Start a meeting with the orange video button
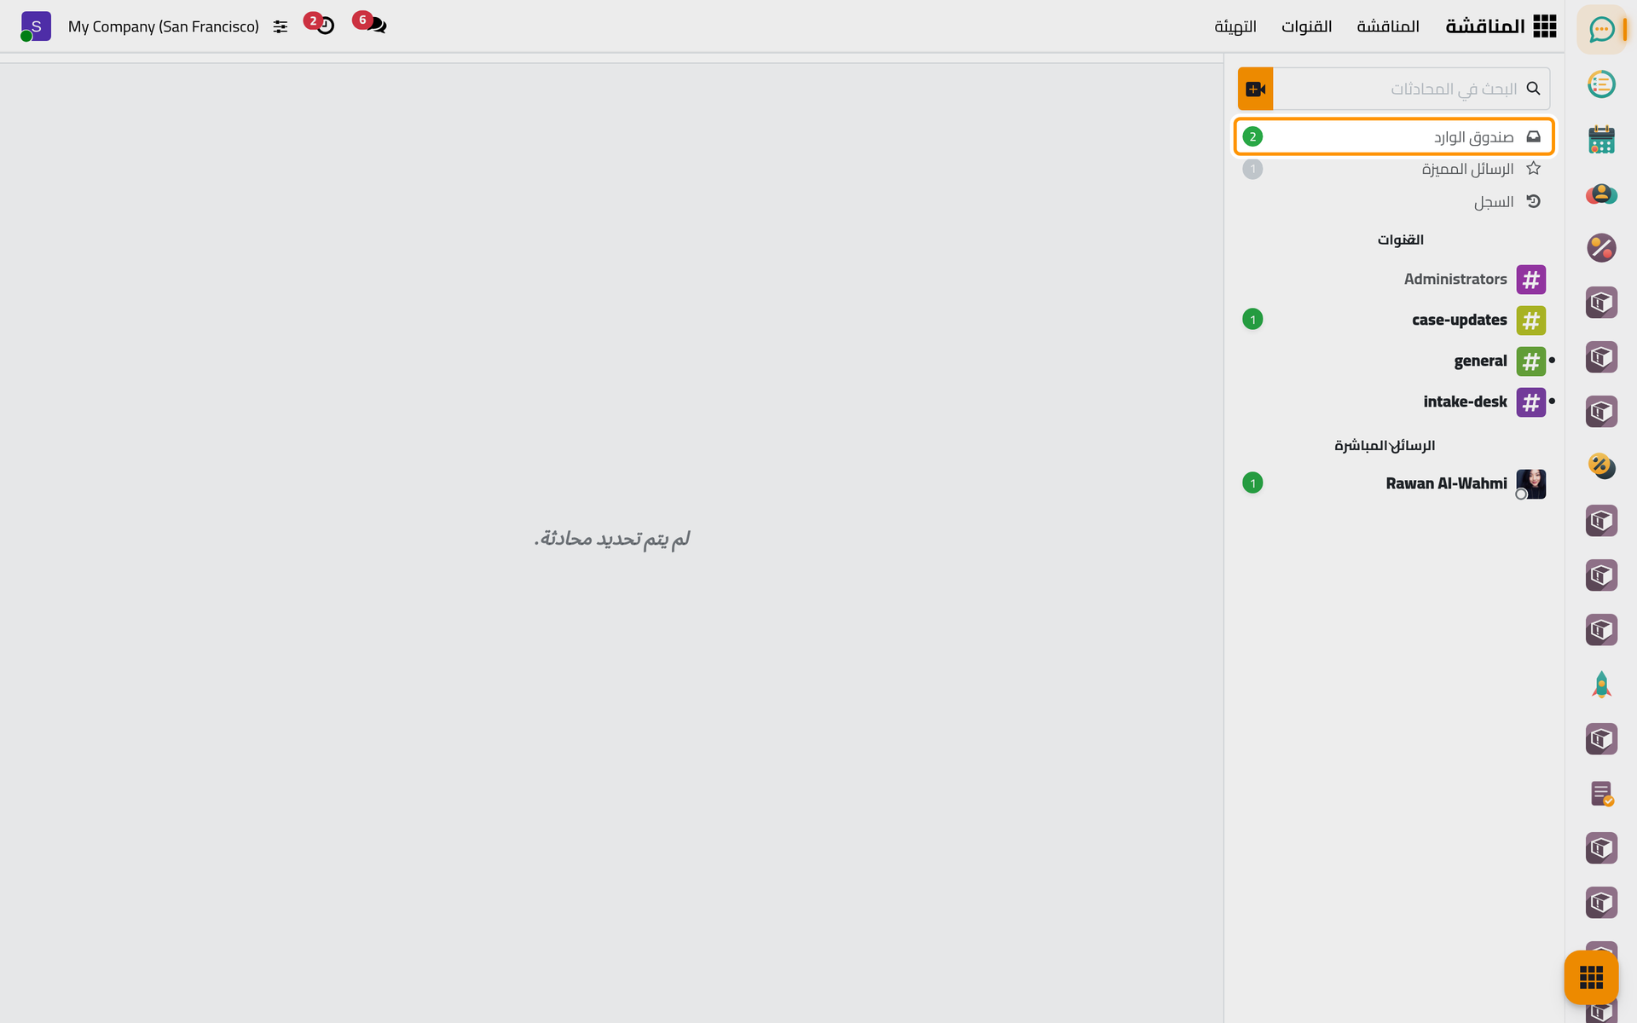 (1255, 89)
